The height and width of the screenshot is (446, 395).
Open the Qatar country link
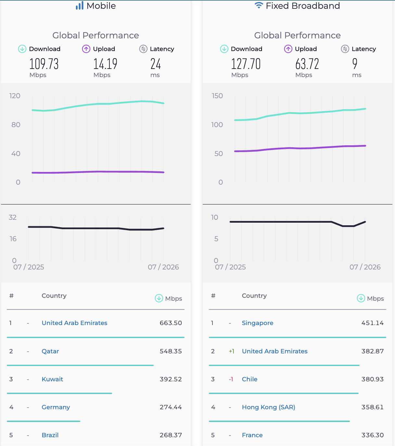(x=50, y=351)
